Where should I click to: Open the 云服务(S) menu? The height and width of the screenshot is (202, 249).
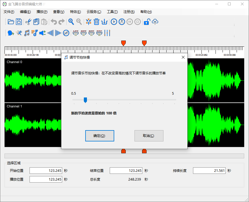point(94,12)
